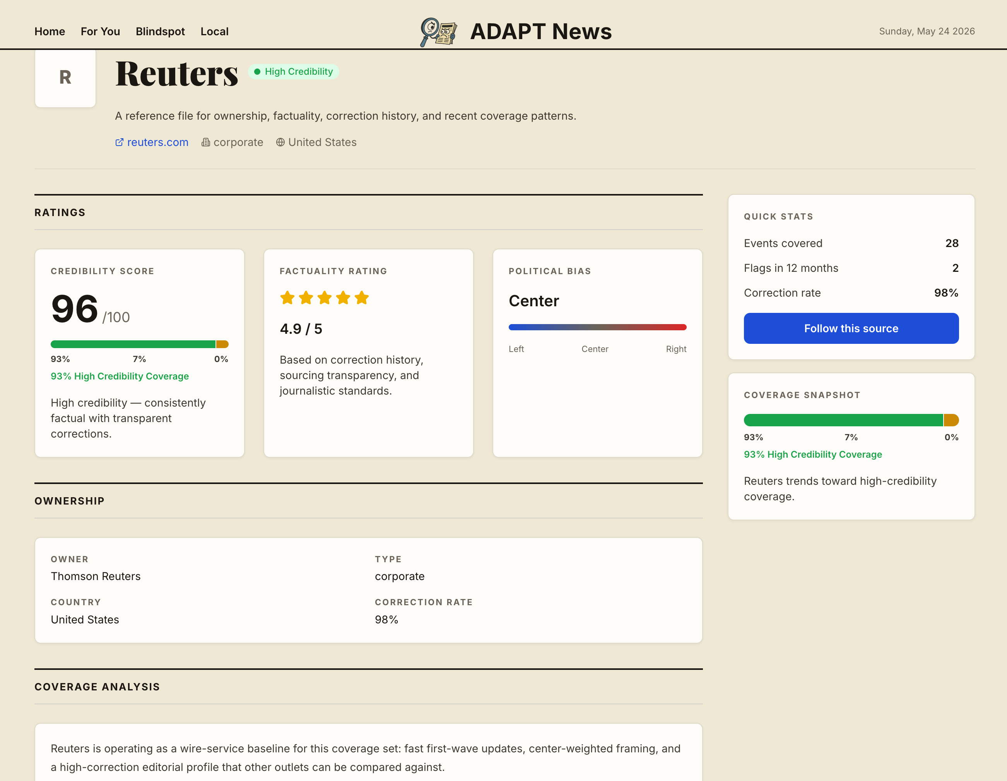Click the 'corporate' value under Type

400,576
